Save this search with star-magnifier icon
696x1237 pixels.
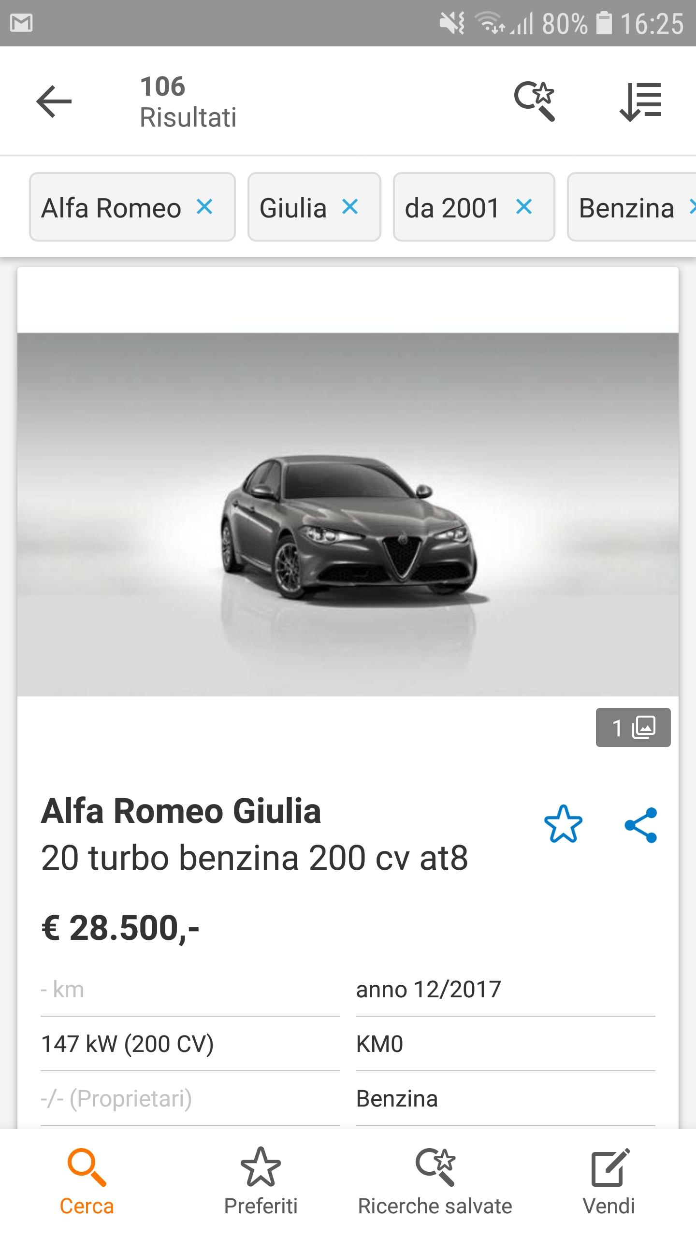pyautogui.click(x=534, y=101)
